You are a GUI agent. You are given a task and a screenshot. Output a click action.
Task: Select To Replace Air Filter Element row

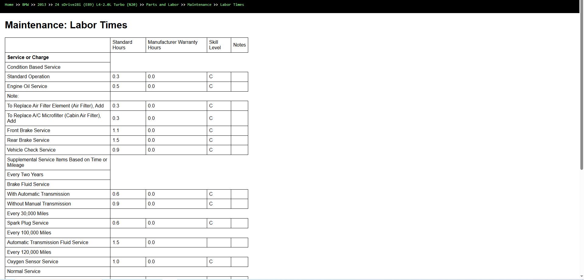pyautogui.click(x=57, y=106)
